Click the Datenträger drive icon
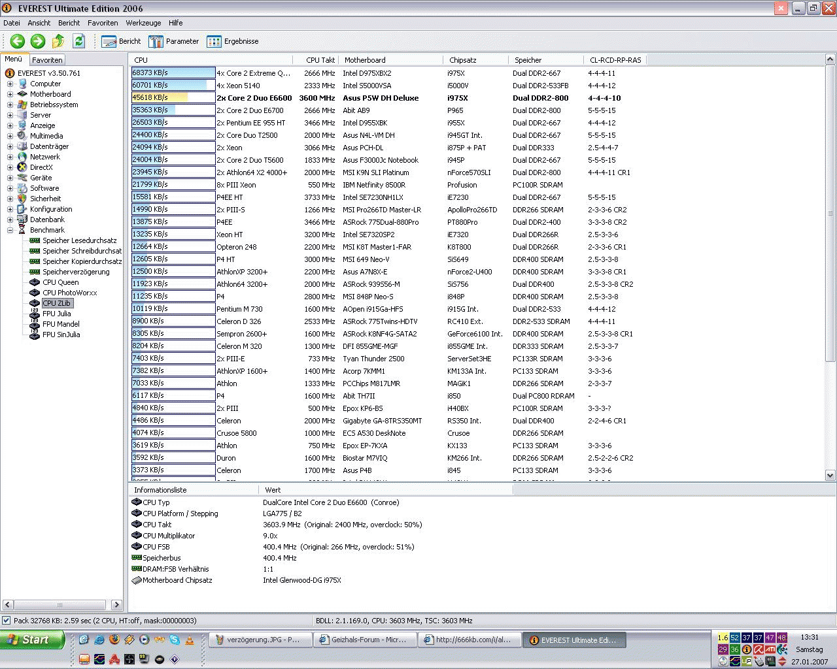This screenshot has height=669, width=837. (22, 146)
